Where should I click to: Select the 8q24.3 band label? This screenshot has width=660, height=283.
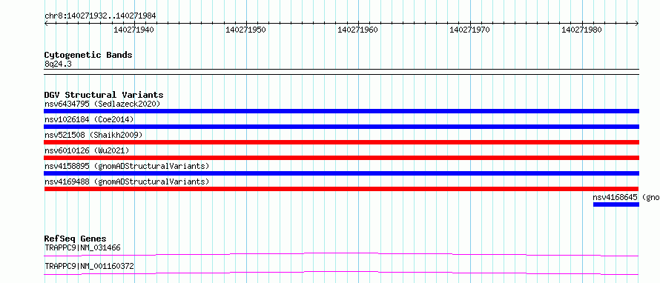pos(58,64)
